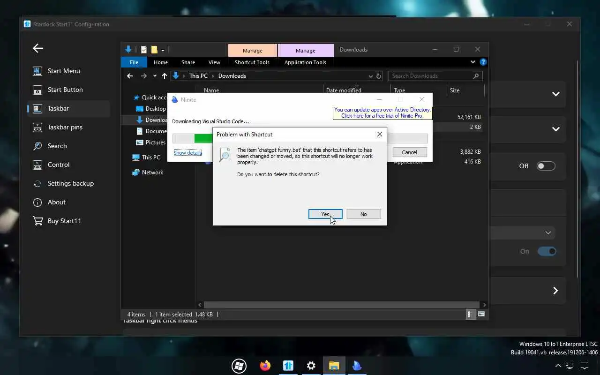Open Start11 dropdown above On switch
Screen dimensions: 600x375
522,232
